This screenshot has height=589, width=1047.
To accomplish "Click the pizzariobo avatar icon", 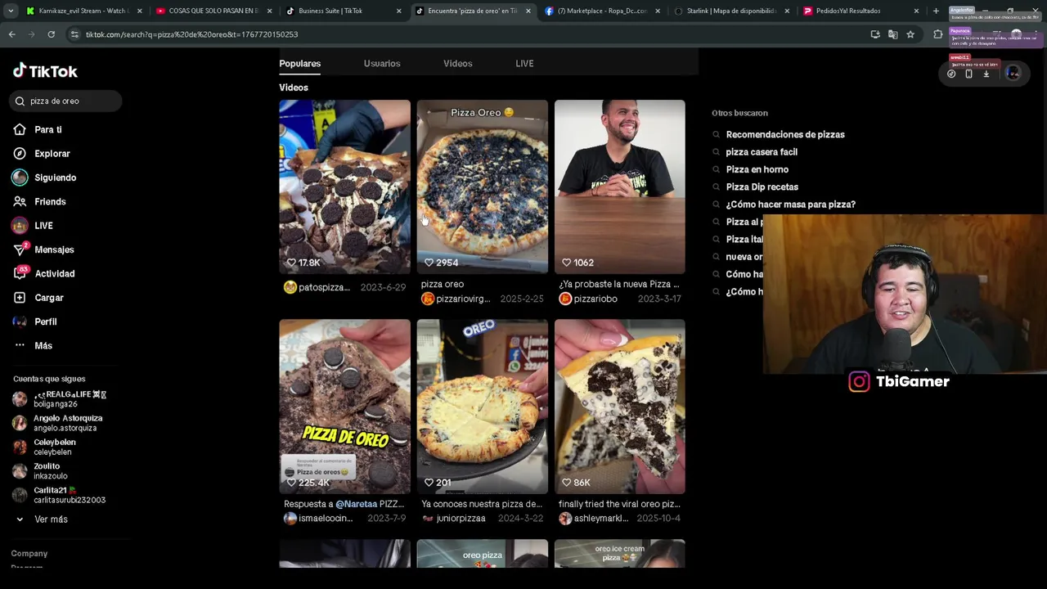I will (x=564, y=299).
